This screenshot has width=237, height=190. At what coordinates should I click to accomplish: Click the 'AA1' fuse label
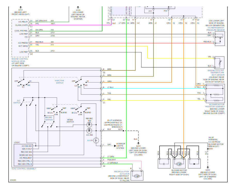click(x=150, y=11)
